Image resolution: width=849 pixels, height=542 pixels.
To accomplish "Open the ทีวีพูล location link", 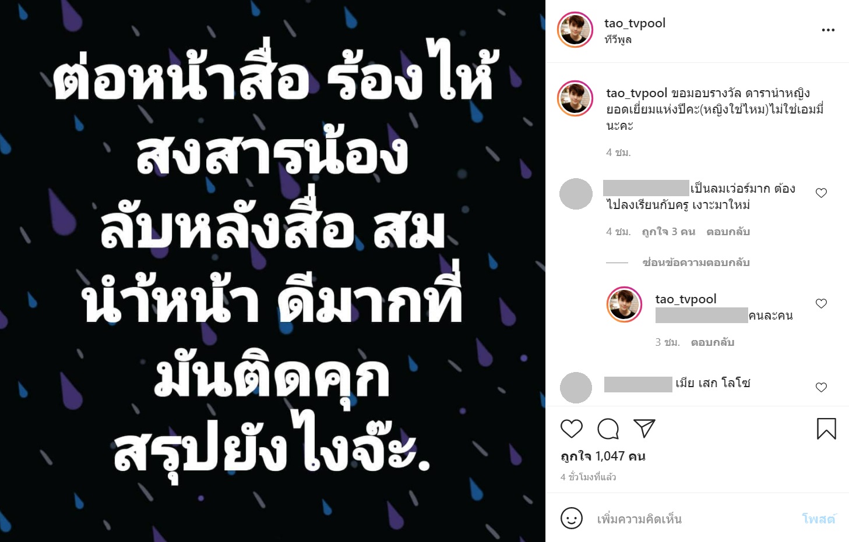I will [618, 40].
